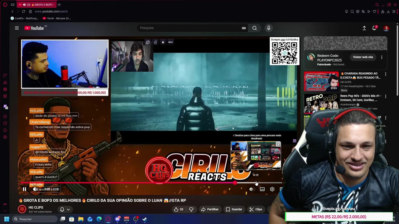
Task: Open the Opera player arrow icon
Action: 369,12
